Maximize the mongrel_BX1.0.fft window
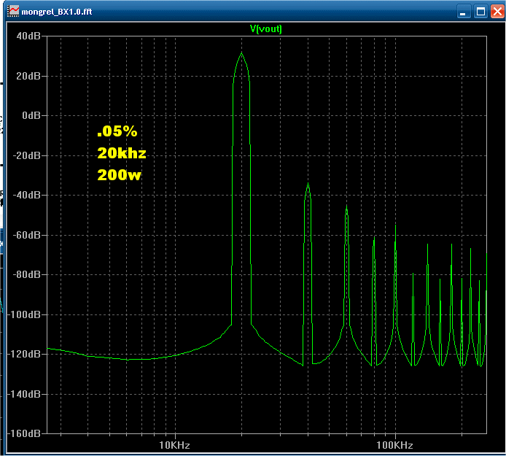506x456 pixels. [x=480, y=12]
